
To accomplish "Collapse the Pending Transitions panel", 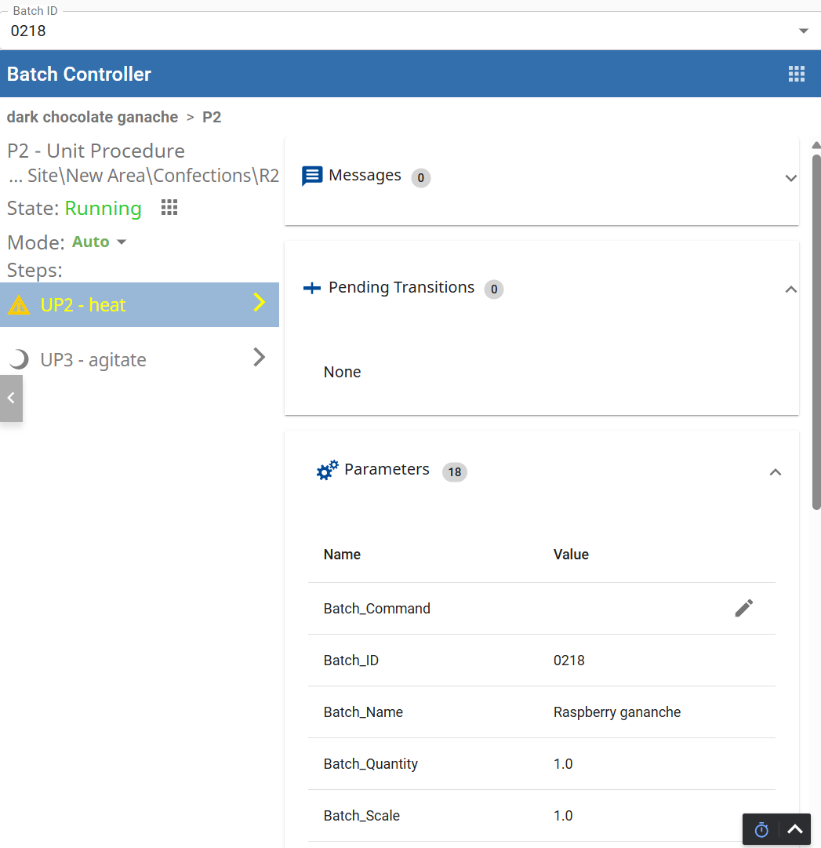I will [x=790, y=289].
